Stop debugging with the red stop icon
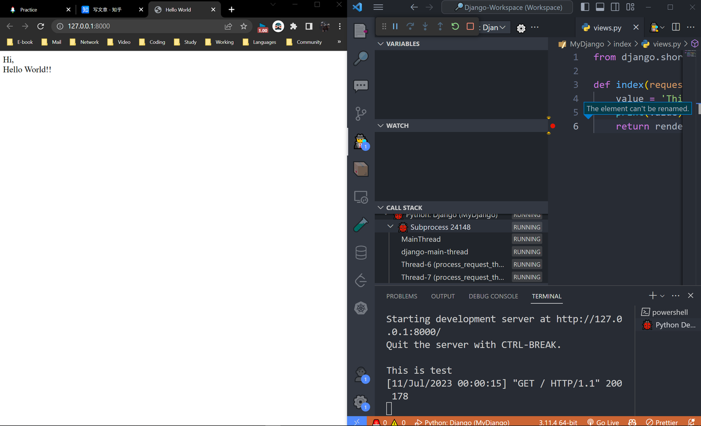701x426 pixels. pyautogui.click(x=470, y=26)
